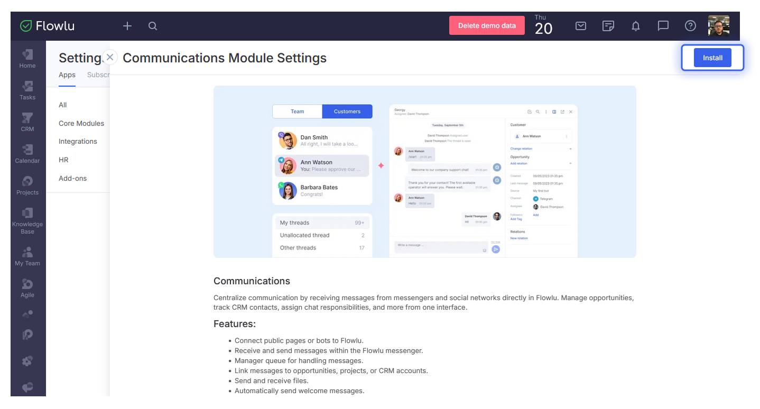Open Projects in the sidebar
Image resolution: width=760 pixels, height=409 pixels.
coord(27,185)
